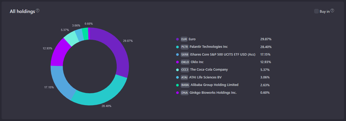Click the BABA ticker badge
Screen dimensions: 346x121
(x=185, y=85)
